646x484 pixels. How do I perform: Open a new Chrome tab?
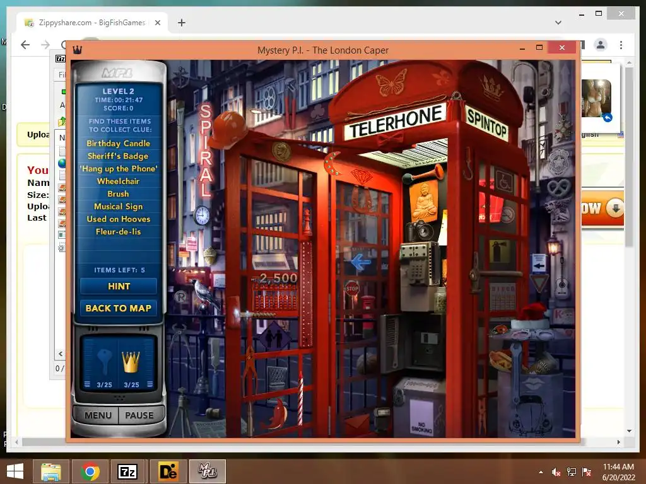[x=181, y=23]
